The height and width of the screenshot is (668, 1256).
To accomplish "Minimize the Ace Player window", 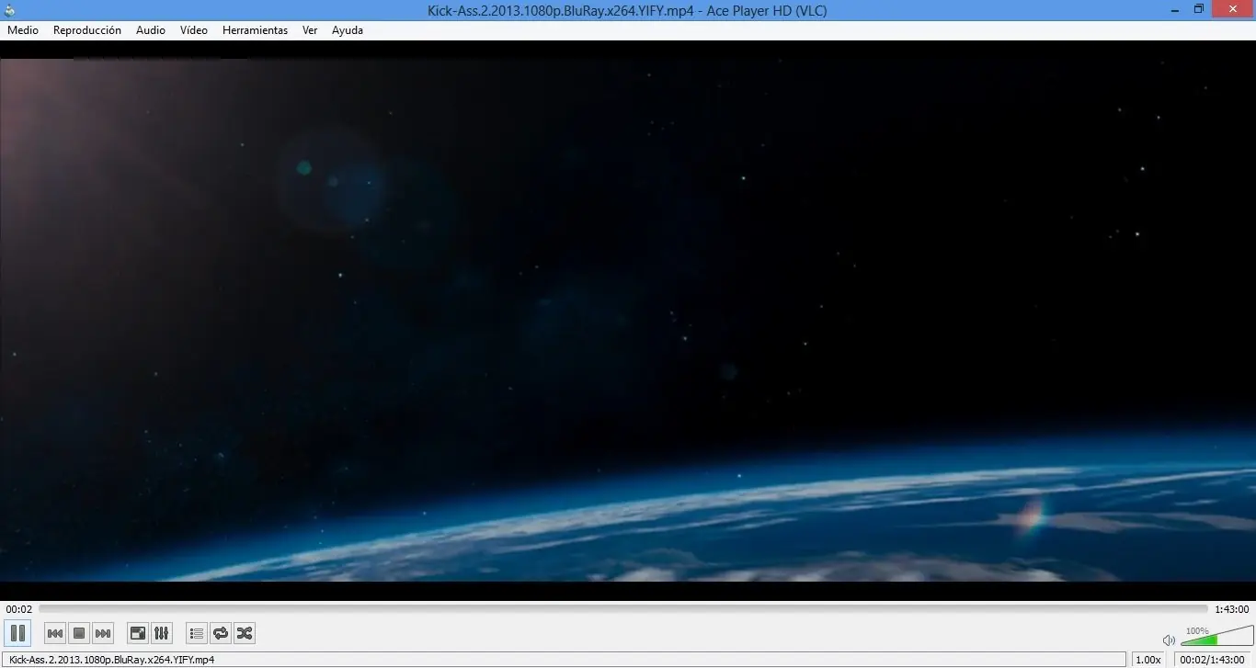I will (1174, 9).
